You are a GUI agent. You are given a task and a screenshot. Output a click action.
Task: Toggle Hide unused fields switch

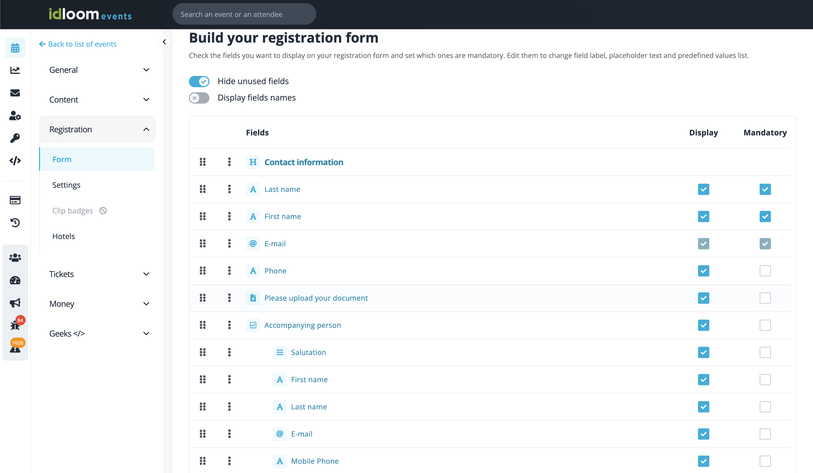[x=199, y=81]
